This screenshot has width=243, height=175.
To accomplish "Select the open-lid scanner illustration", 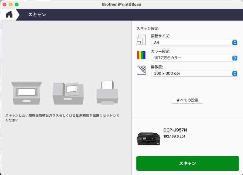I will [68, 93].
